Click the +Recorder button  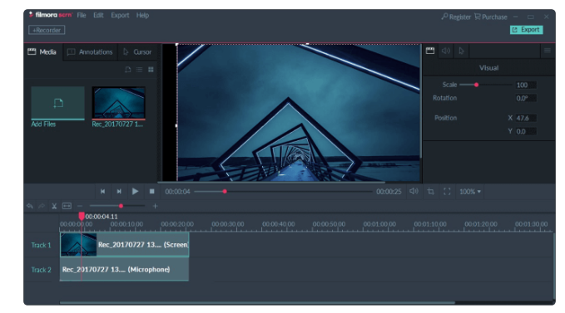pos(47,30)
